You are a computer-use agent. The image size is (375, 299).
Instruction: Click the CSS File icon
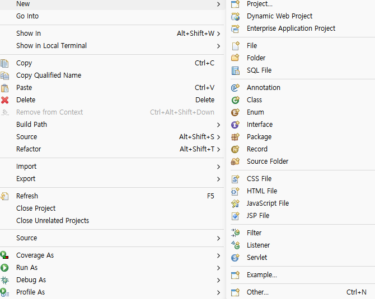tap(235, 179)
